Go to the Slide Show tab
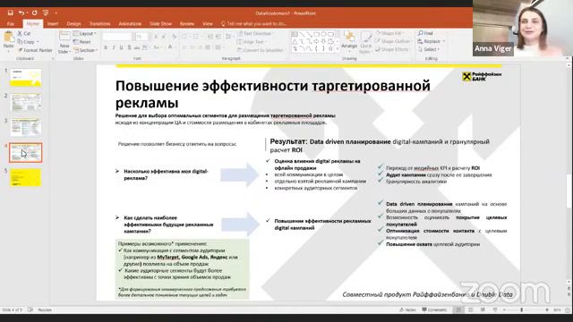The width and height of the screenshot is (573, 322). pyautogui.click(x=160, y=24)
